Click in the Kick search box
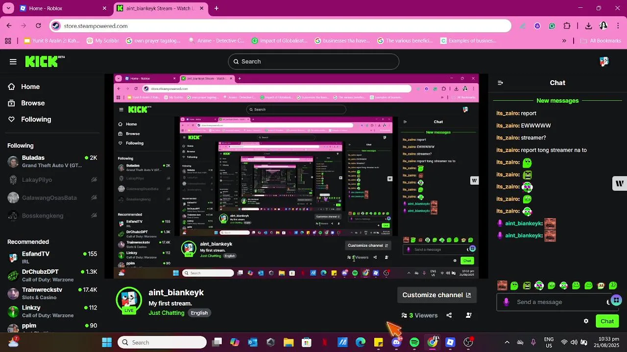The height and width of the screenshot is (352, 627). (313, 62)
